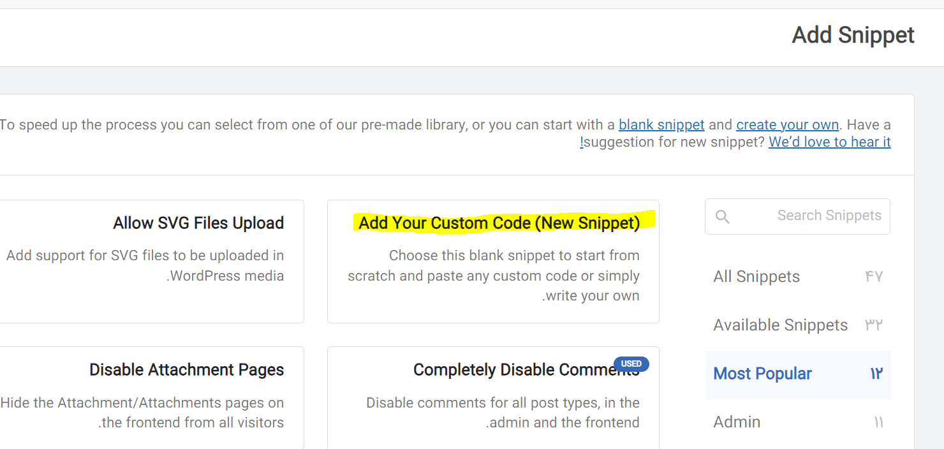Choose Add Your Custom Code card title

pos(499,223)
